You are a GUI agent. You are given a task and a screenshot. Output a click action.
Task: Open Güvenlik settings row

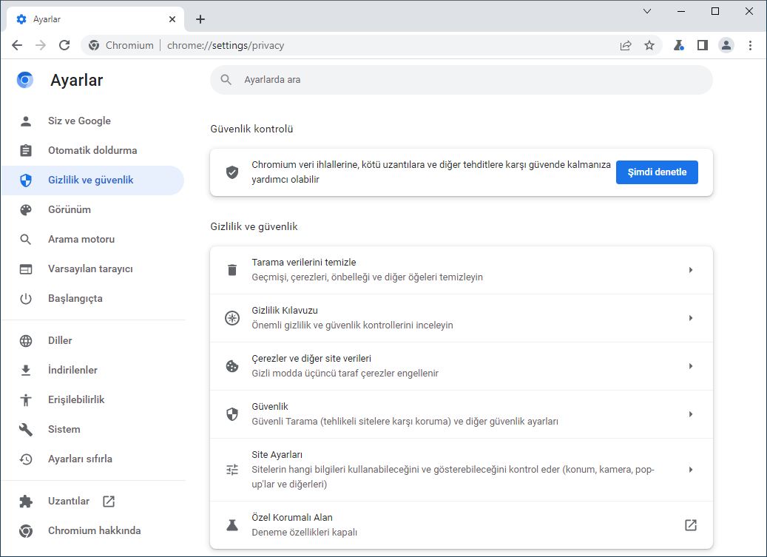(462, 414)
